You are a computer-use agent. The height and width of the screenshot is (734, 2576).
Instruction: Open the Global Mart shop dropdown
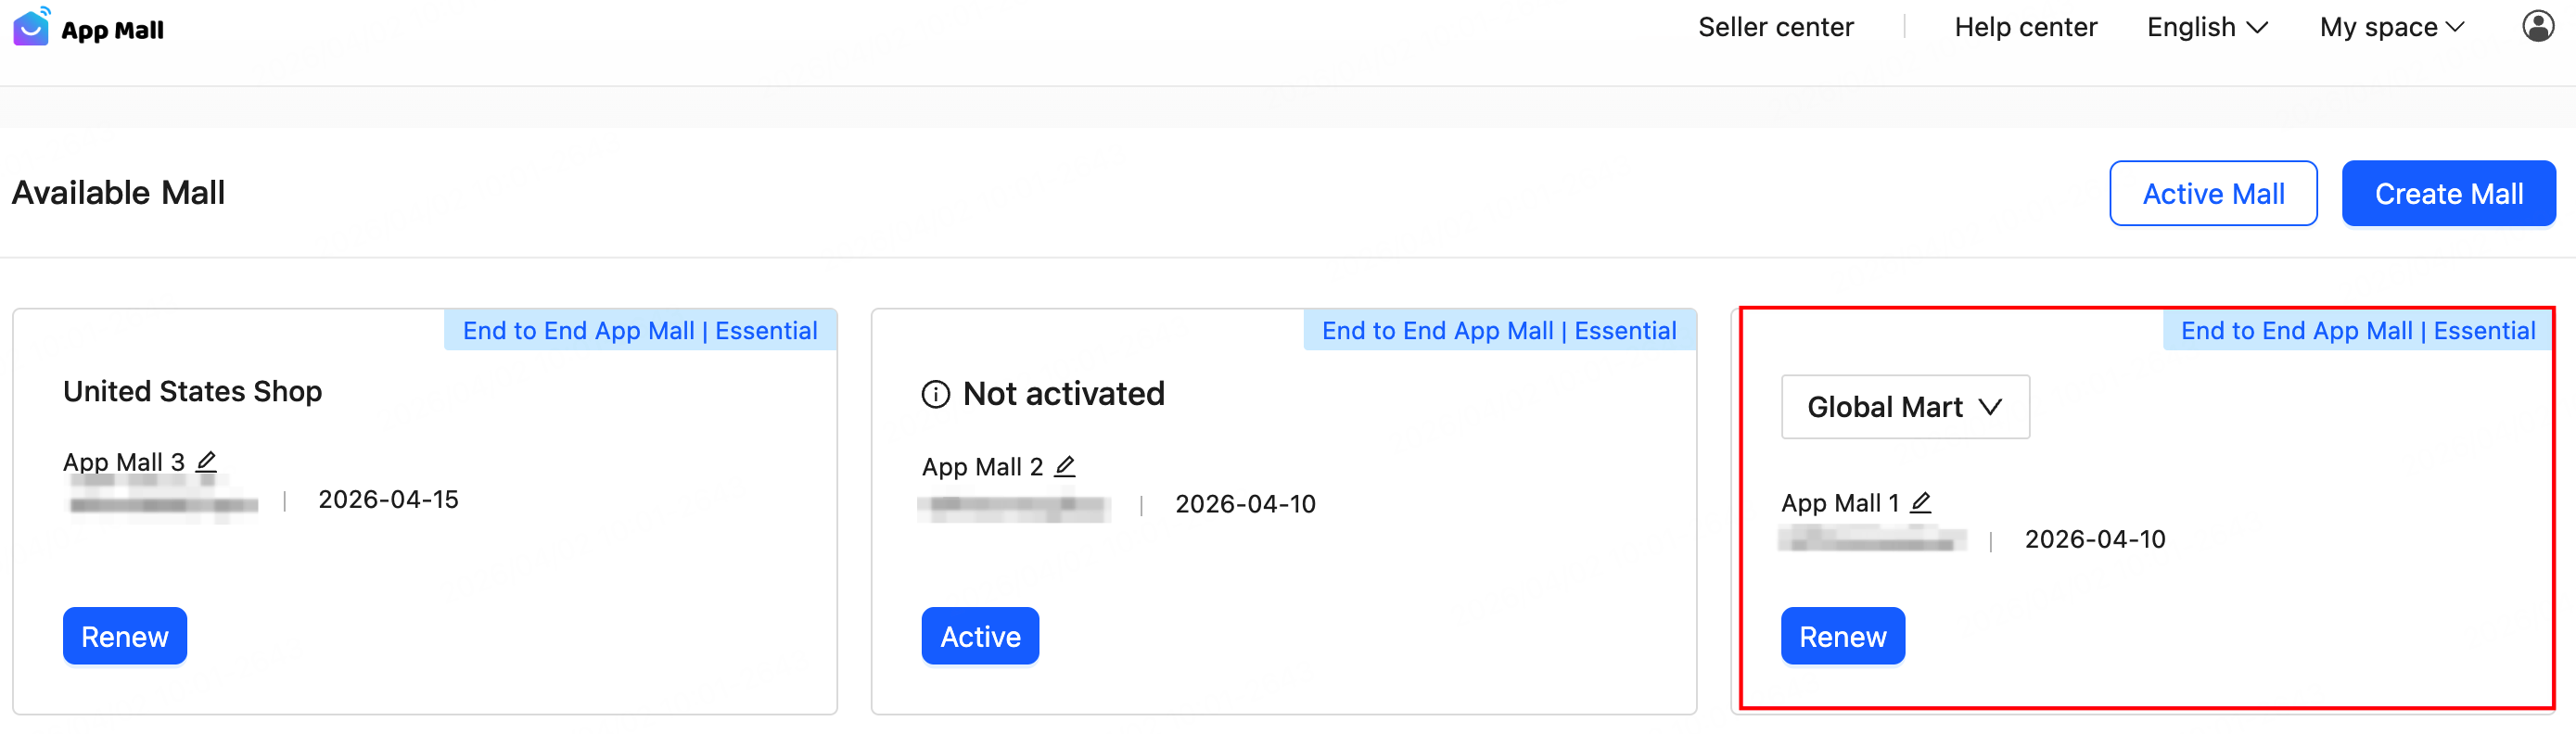point(1904,407)
